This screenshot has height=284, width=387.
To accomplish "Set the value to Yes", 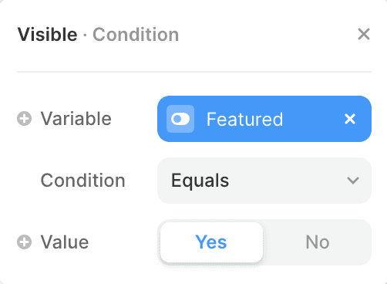I will 211,242.
